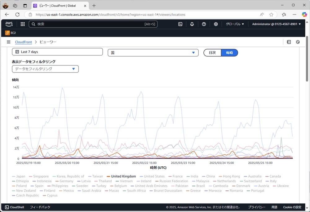Click the browser profile avatar
Screen dimensions: 310x212
(x=5, y=6)
